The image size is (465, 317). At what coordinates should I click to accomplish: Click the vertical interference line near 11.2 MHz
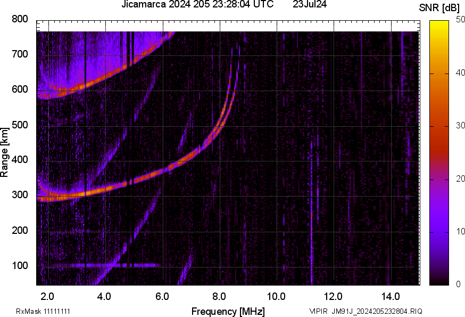point(312,214)
